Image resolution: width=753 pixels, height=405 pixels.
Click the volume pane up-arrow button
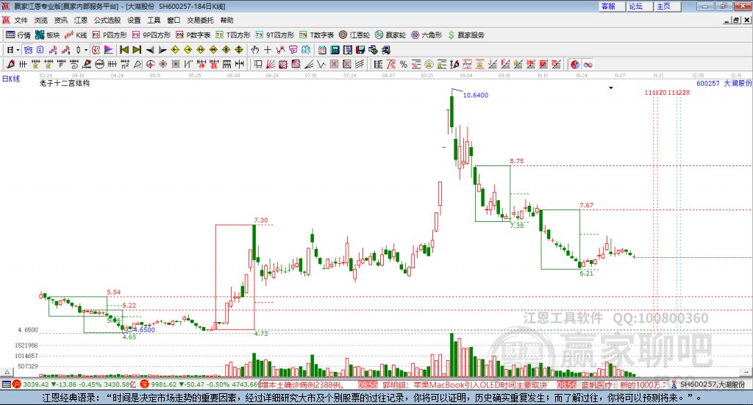coord(7,372)
